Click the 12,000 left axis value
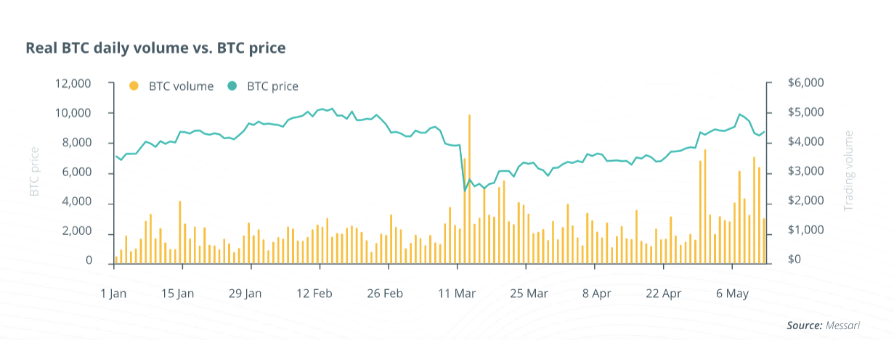 tap(73, 83)
